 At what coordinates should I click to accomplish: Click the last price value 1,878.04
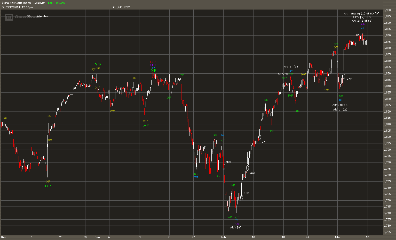click(39, 3)
